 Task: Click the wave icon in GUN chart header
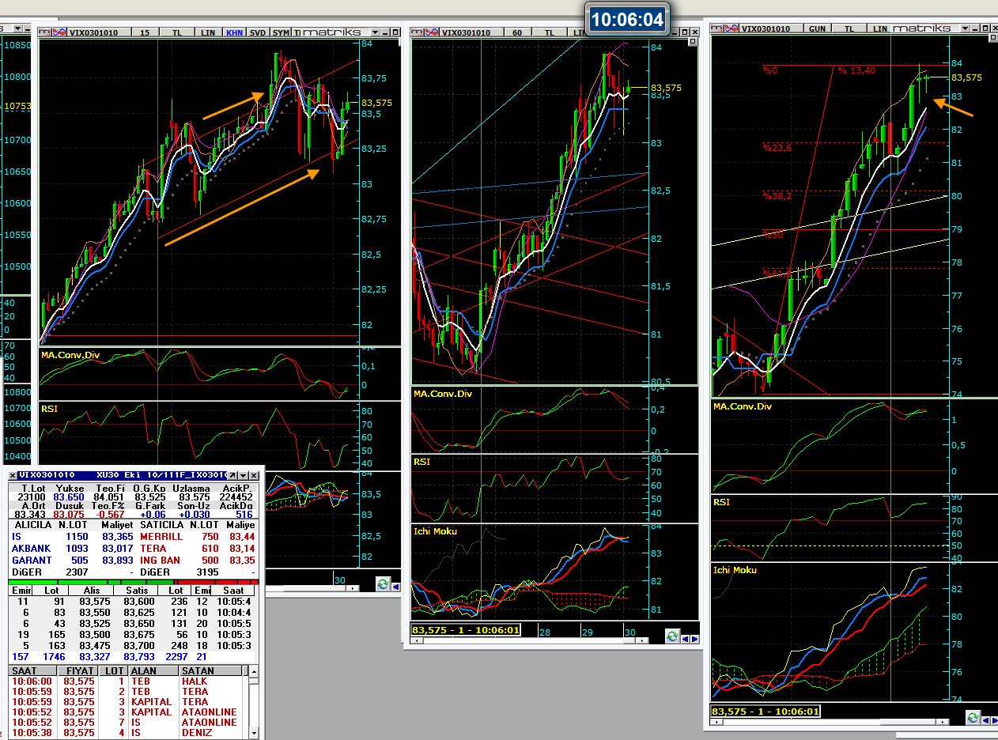(731, 28)
